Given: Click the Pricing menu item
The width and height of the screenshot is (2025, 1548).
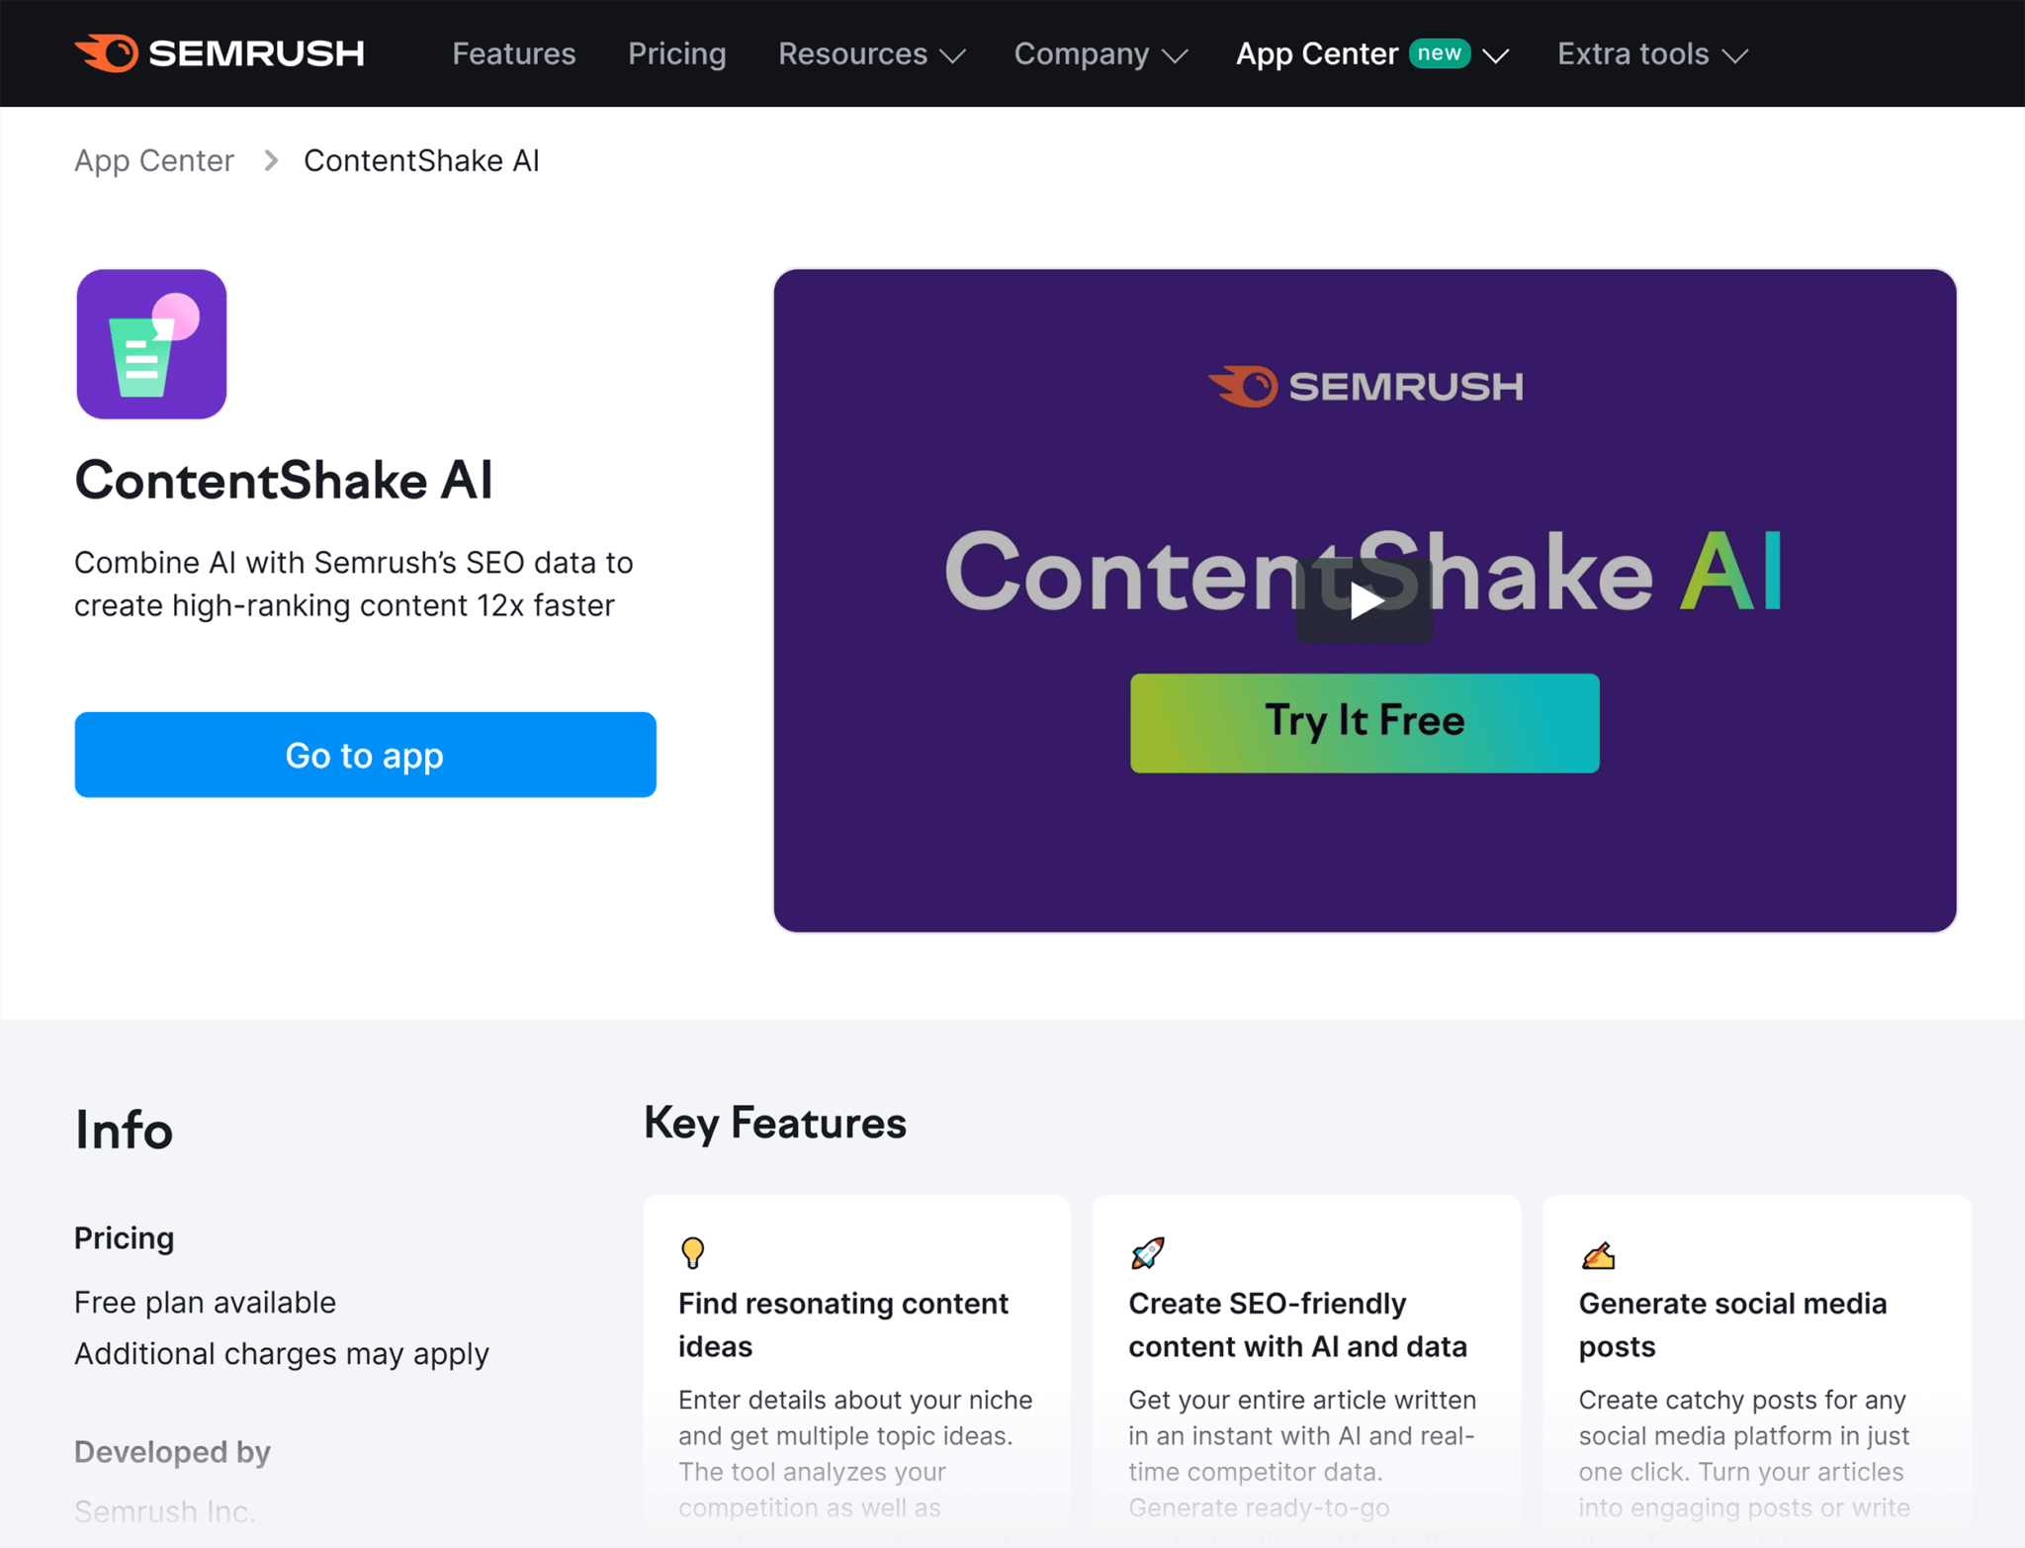Looking at the screenshot, I should (676, 52).
